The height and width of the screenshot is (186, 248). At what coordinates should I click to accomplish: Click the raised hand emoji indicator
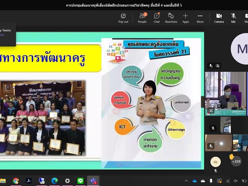pos(232,157)
